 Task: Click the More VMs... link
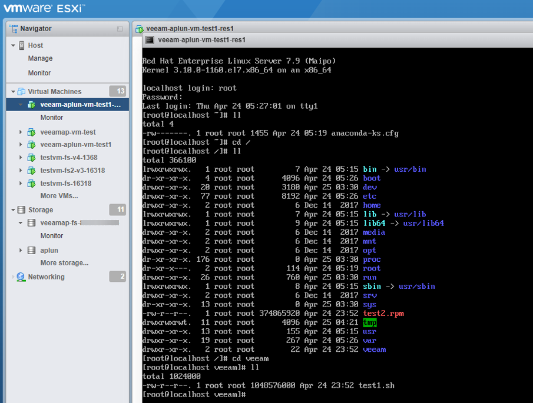click(59, 196)
